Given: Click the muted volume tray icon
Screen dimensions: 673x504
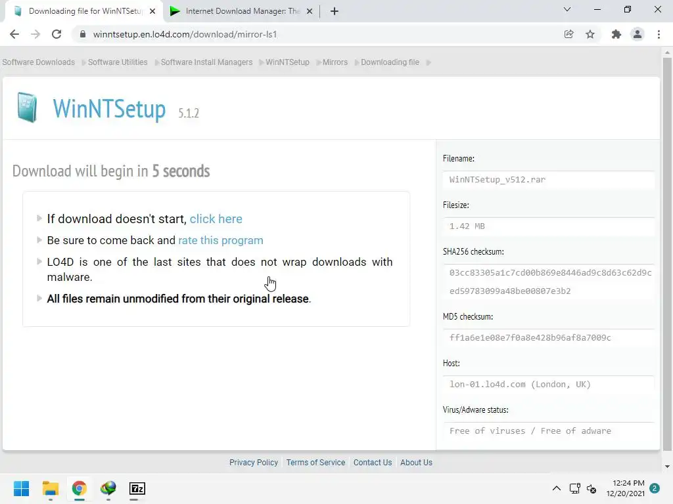Looking at the screenshot, I should 592,488.
